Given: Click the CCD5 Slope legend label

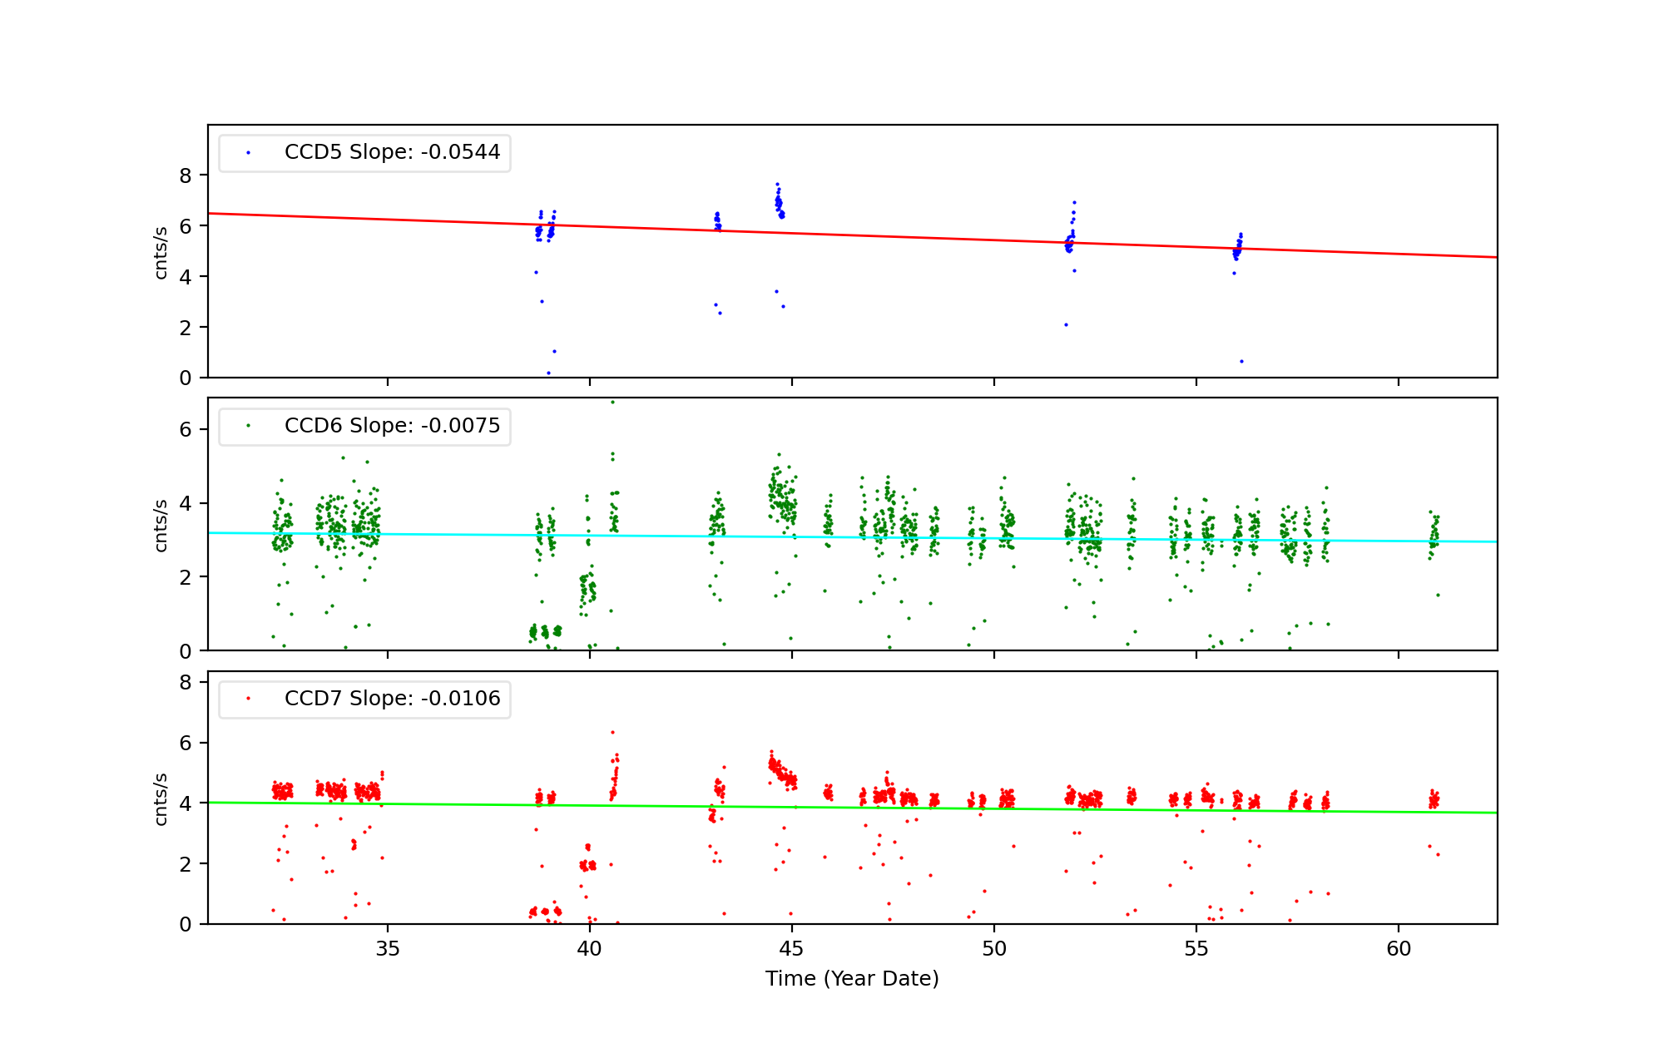Looking at the screenshot, I should coord(392,152).
